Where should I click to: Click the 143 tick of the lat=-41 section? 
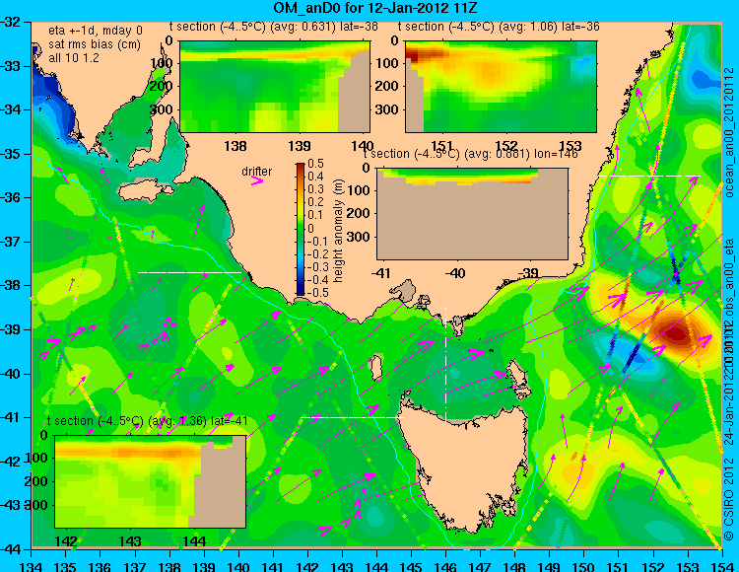point(130,540)
